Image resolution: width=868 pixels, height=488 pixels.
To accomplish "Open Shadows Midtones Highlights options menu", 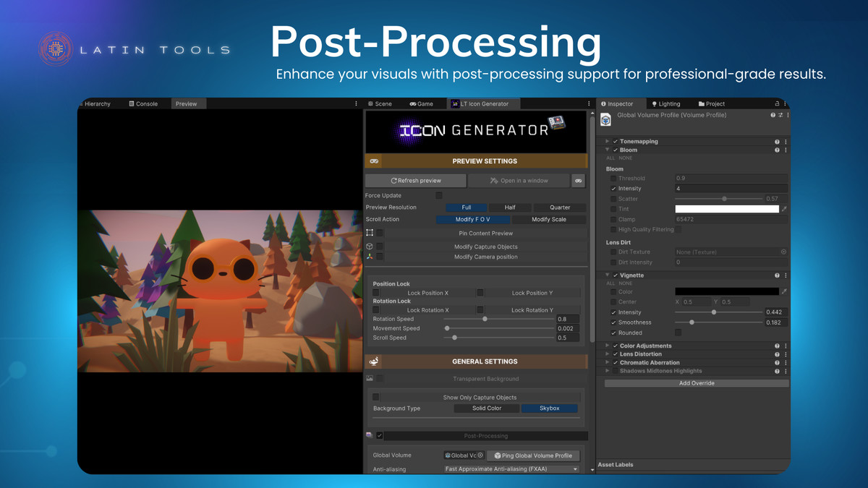I will [x=786, y=371].
